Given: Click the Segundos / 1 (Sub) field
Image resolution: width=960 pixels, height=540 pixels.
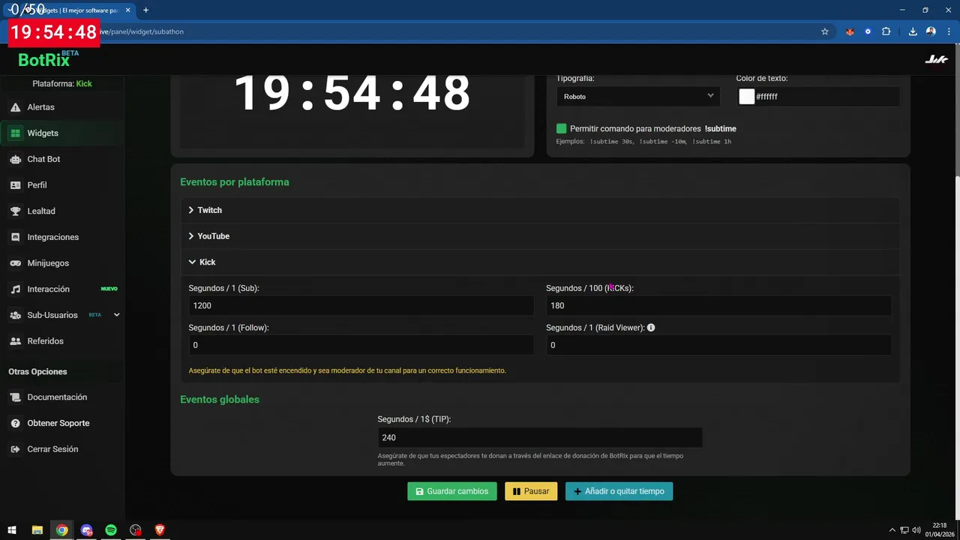Looking at the screenshot, I should point(361,305).
